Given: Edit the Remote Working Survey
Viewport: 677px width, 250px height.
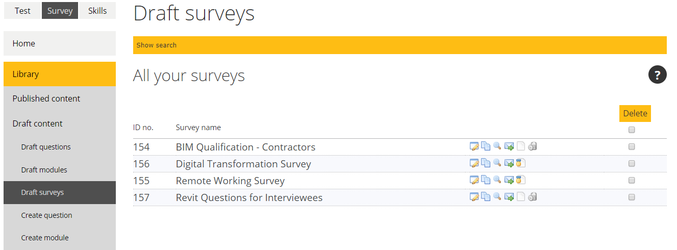Looking at the screenshot, I should pos(474,181).
